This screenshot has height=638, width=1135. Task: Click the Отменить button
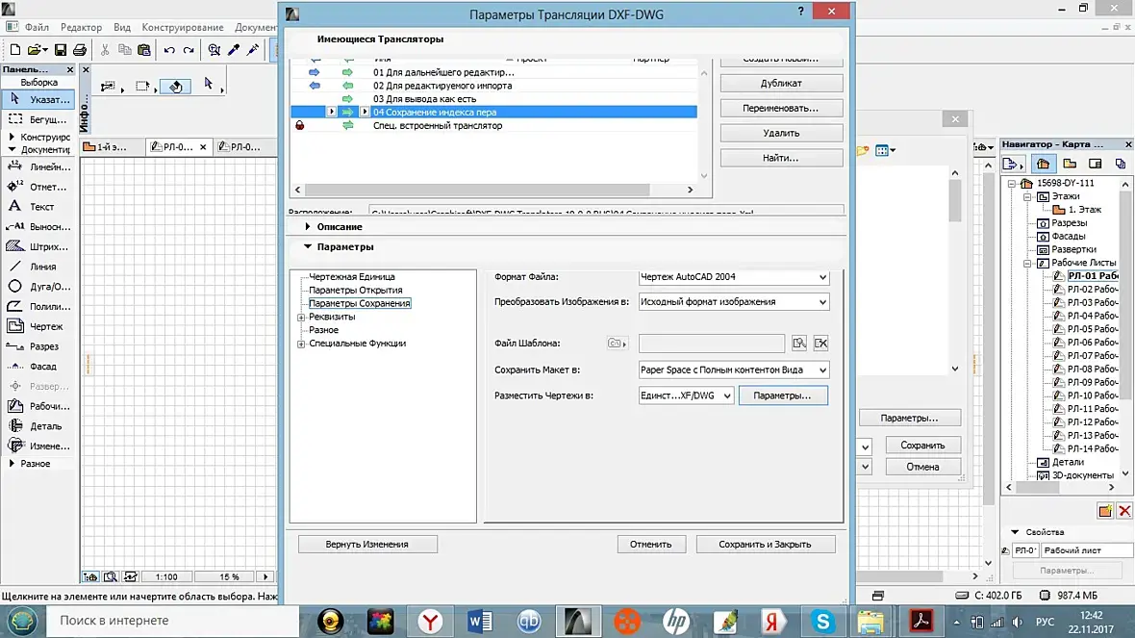(651, 544)
